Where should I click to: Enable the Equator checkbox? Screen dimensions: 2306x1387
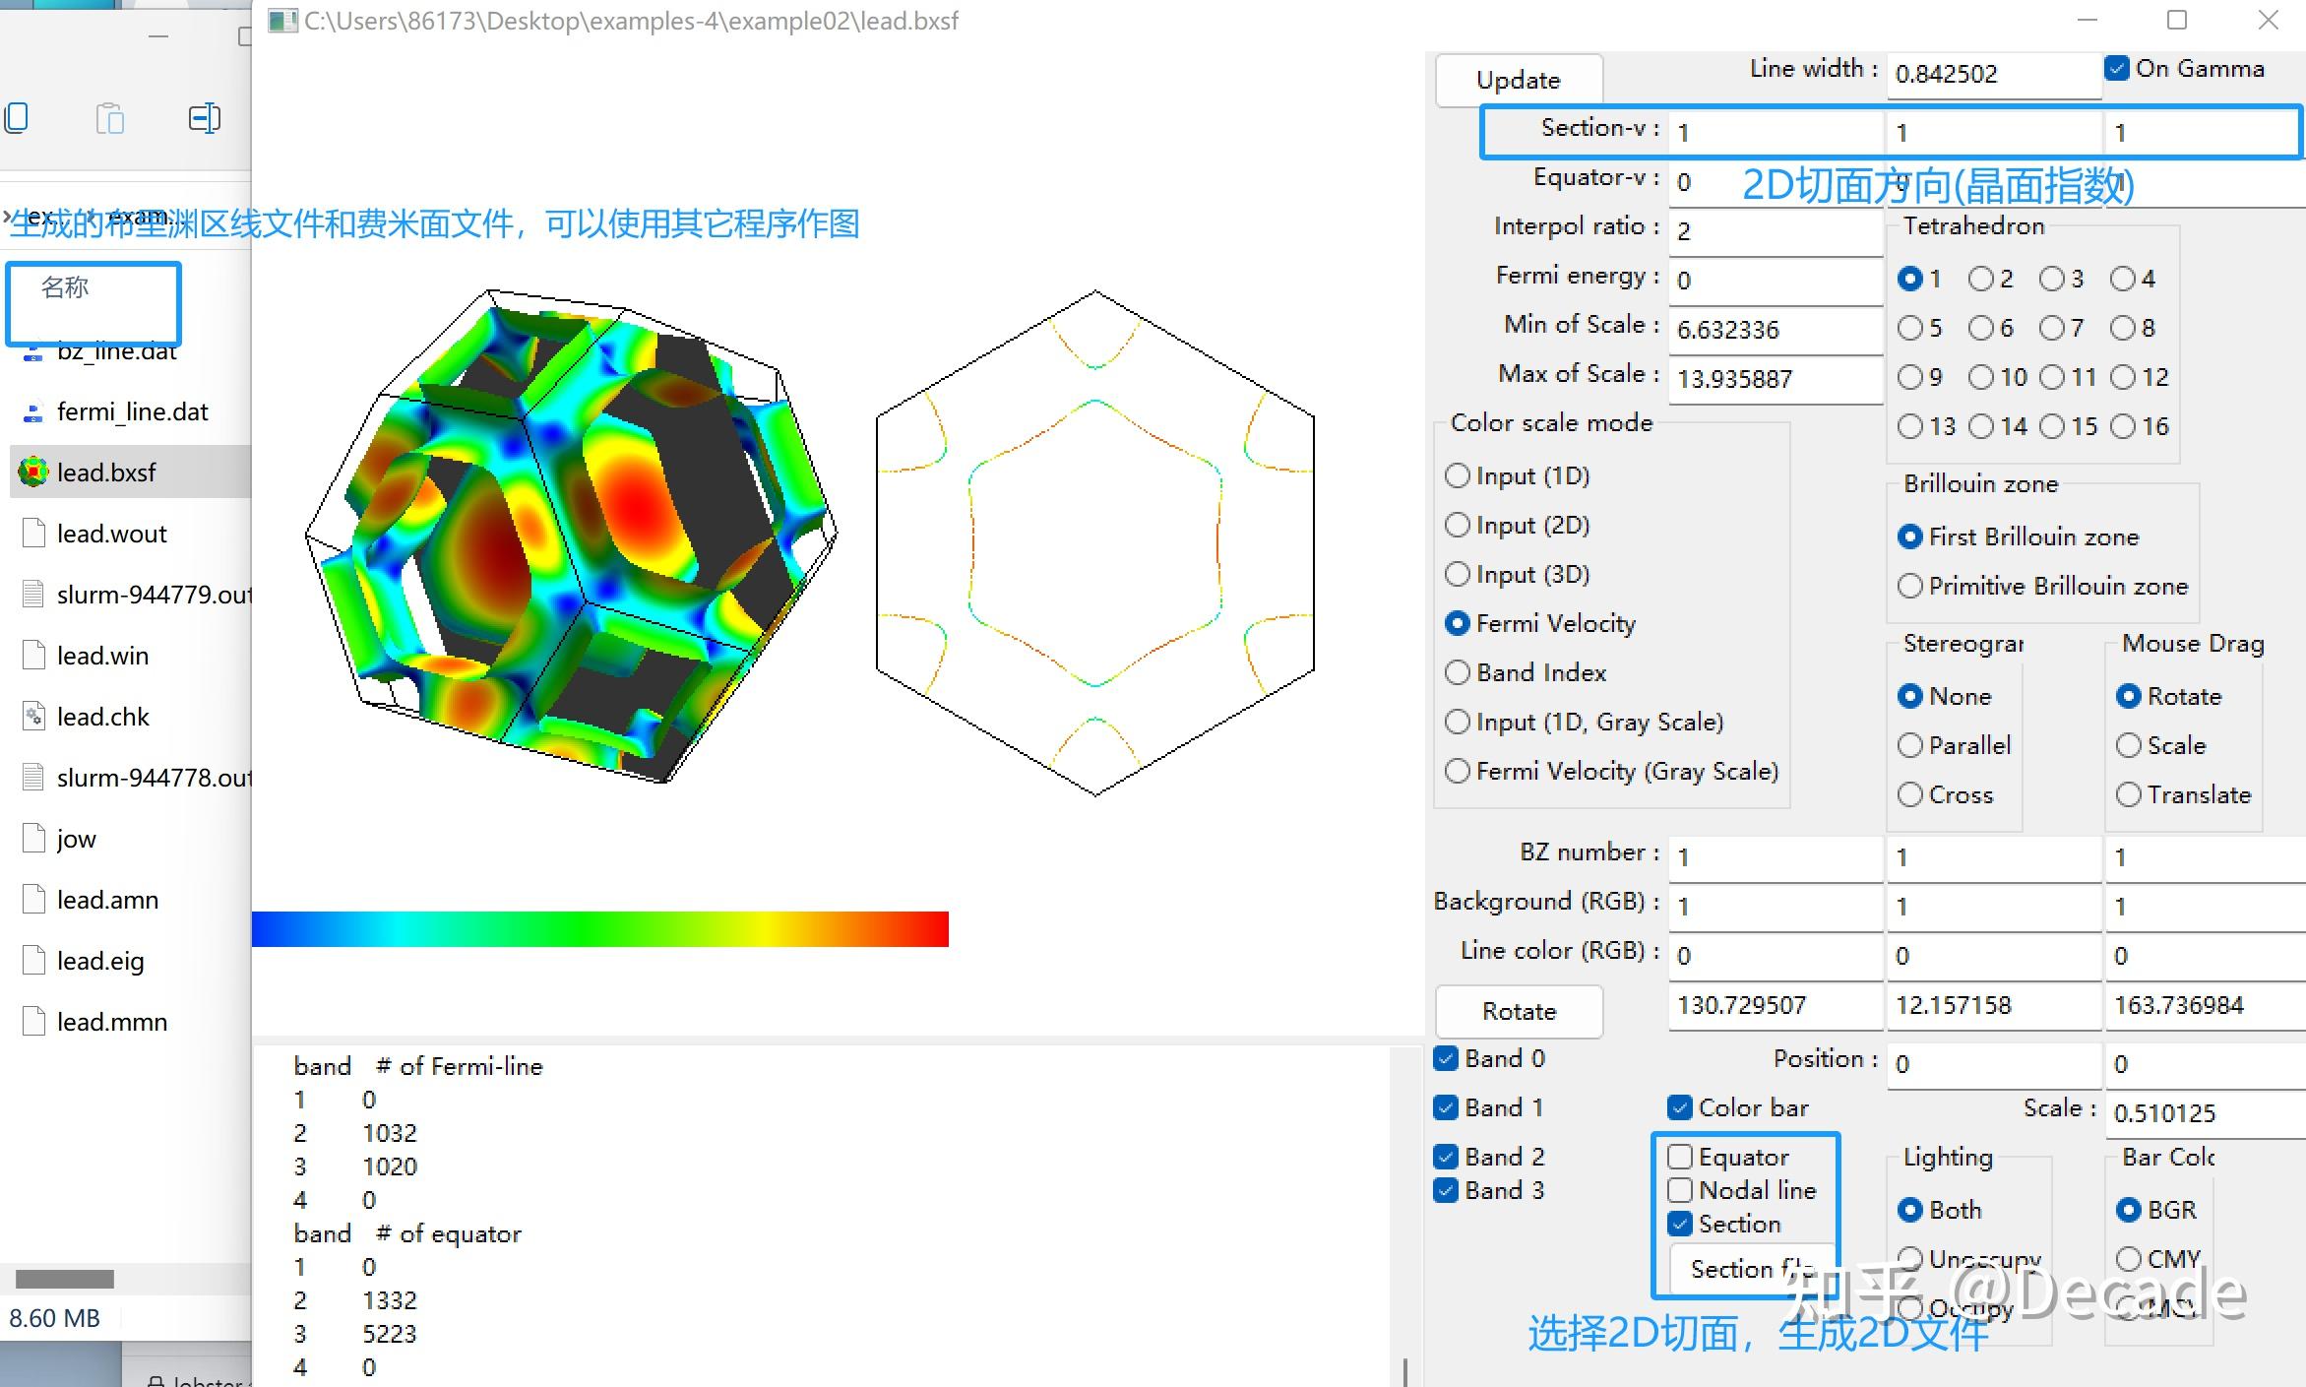(1680, 1157)
